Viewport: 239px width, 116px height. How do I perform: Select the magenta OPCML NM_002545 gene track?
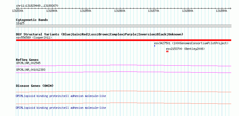click(124, 66)
